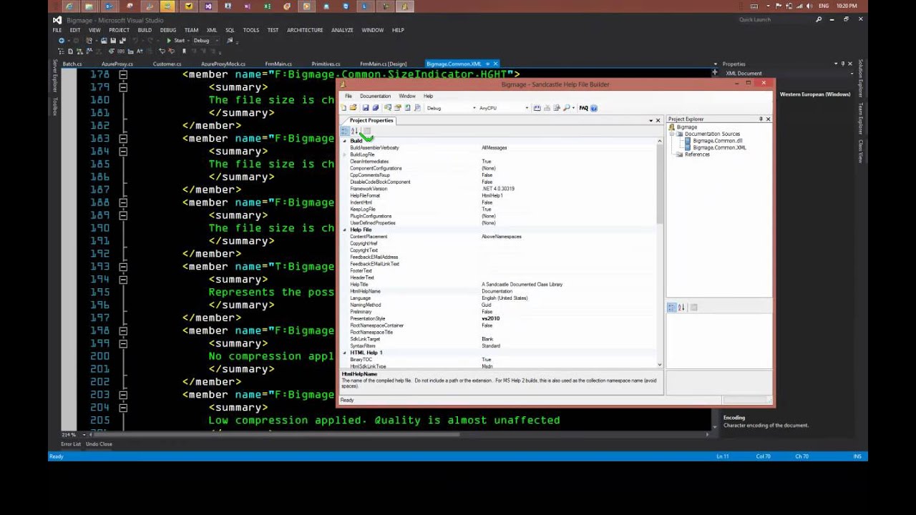The height and width of the screenshot is (515, 916).
Task: Open Visual Studio ARCHITECTURE menu
Action: click(x=305, y=30)
